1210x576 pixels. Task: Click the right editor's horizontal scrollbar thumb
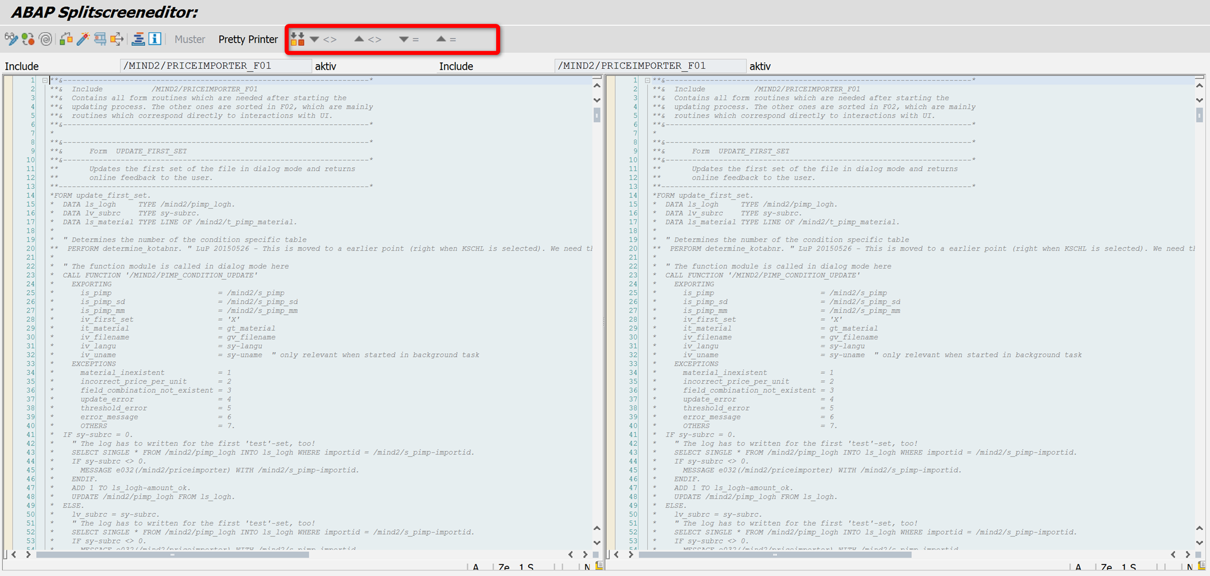[x=775, y=554]
